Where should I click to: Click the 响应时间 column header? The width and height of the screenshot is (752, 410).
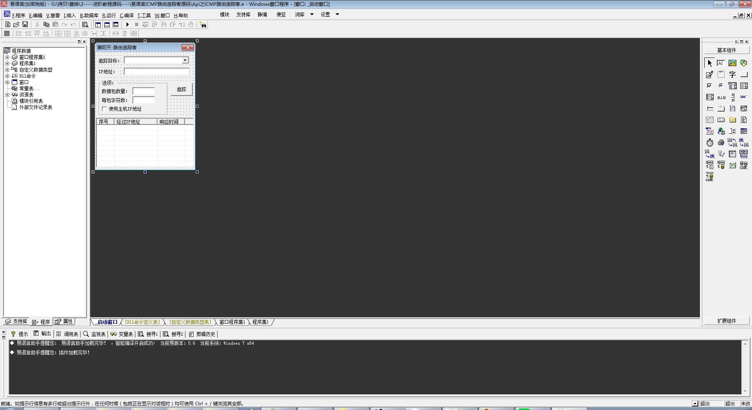tap(170, 122)
